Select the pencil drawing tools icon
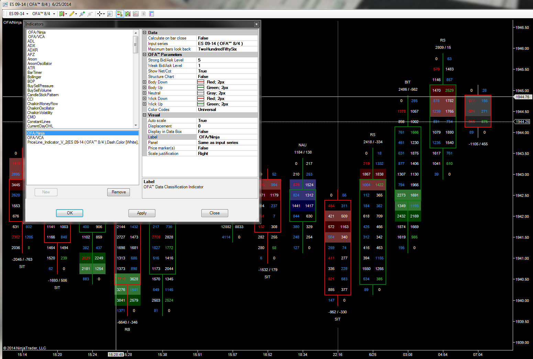Image resolution: width=533 pixels, height=359 pixels. [x=71, y=14]
